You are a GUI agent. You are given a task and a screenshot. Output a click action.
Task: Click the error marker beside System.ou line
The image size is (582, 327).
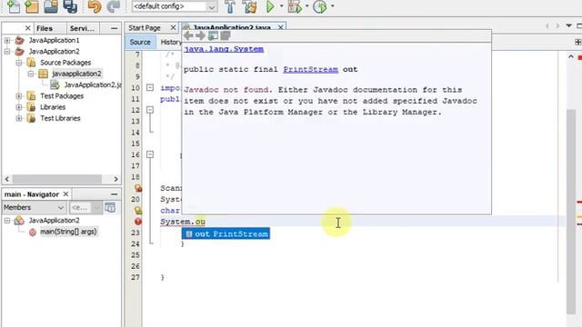tap(138, 222)
